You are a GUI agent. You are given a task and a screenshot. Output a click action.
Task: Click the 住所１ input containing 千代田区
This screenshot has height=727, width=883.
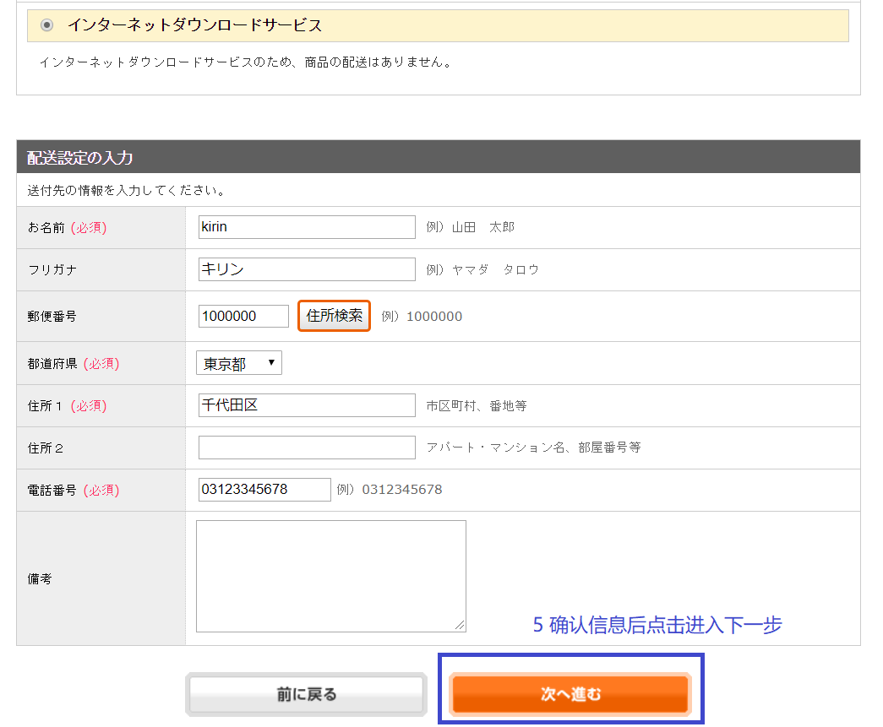click(307, 405)
